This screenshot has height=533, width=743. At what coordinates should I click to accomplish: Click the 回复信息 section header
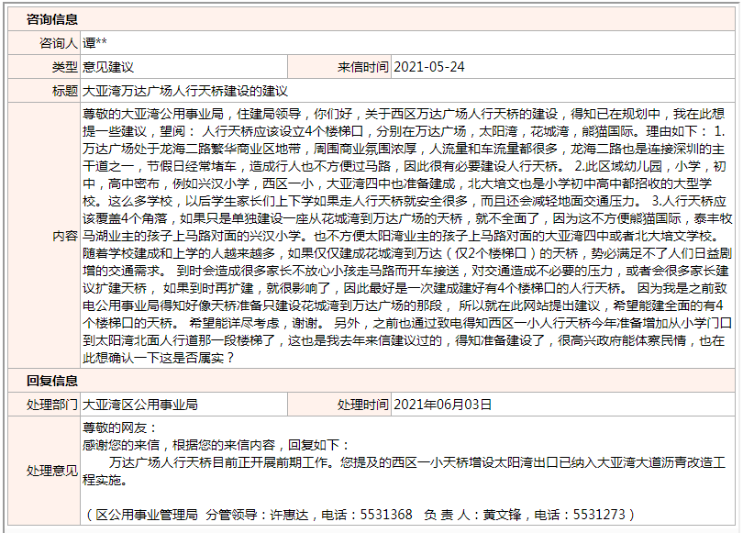pyautogui.click(x=52, y=380)
